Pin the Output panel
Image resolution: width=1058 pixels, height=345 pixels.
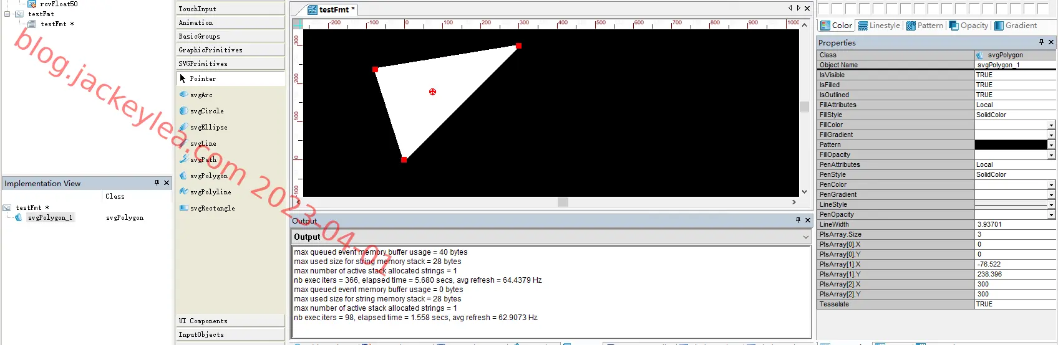point(798,220)
